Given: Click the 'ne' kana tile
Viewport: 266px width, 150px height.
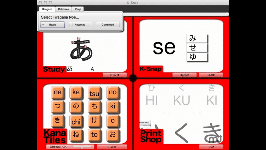Looking at the screenshot, I should coord(58,92).
